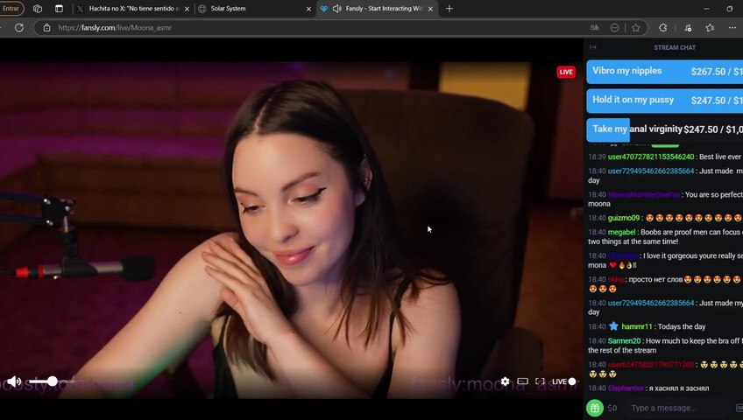This screenshot has width=743, height=420.
Task: Close the Solar System tab
Action: click(308, 9)
